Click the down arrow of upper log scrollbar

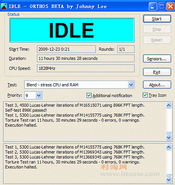[168, 138]
